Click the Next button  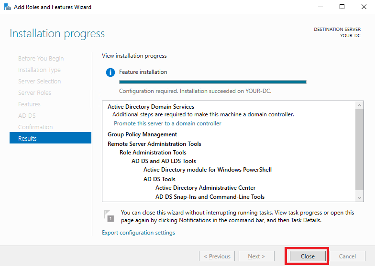(256, 256)
